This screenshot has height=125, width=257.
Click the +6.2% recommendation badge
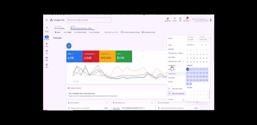[x=106, y=108]
